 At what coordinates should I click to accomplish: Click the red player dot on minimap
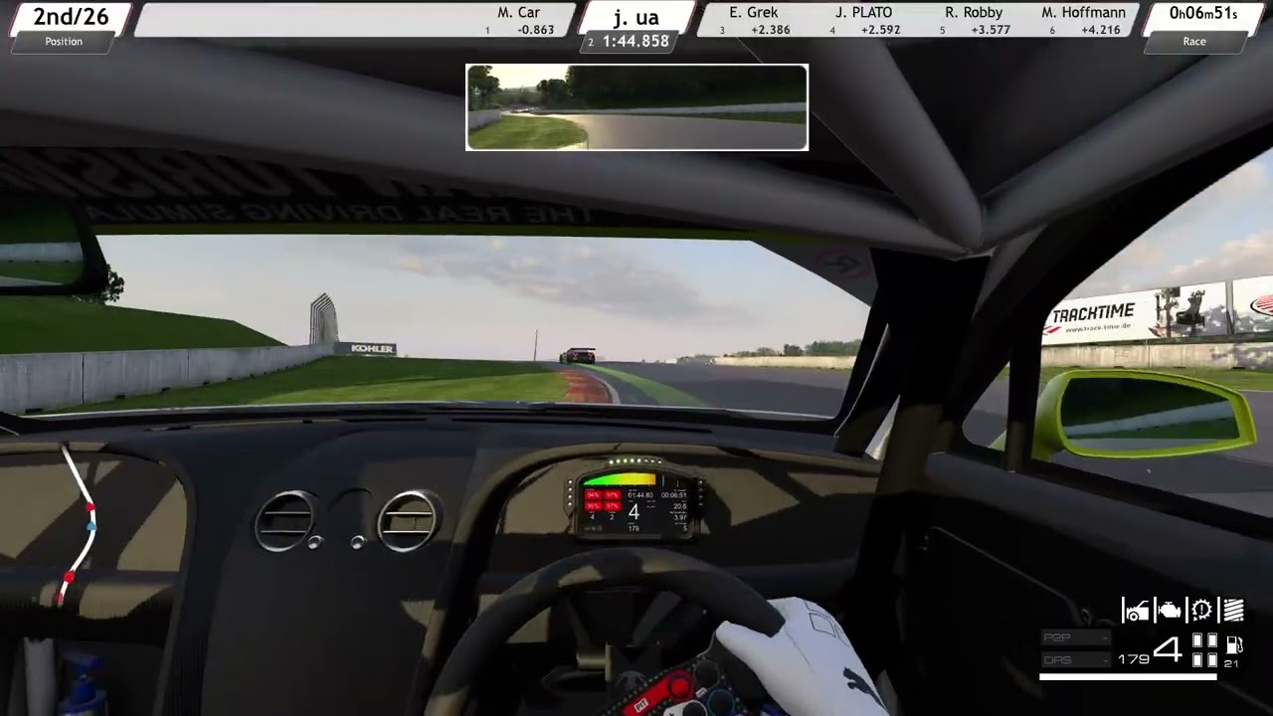69,577
